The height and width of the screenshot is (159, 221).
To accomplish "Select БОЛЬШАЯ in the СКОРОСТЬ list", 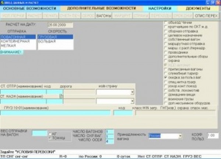I will tap(55, 41).
